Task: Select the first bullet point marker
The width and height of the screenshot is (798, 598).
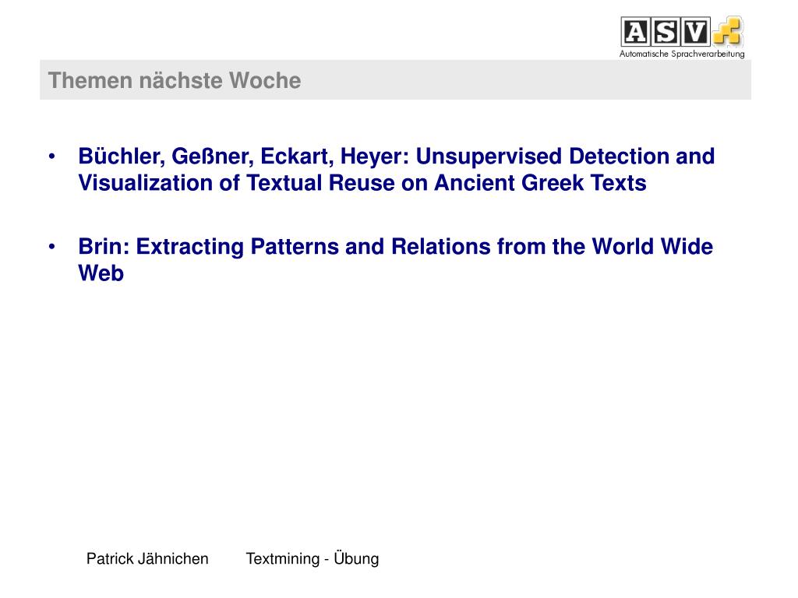Action: [x=52, y=156]
